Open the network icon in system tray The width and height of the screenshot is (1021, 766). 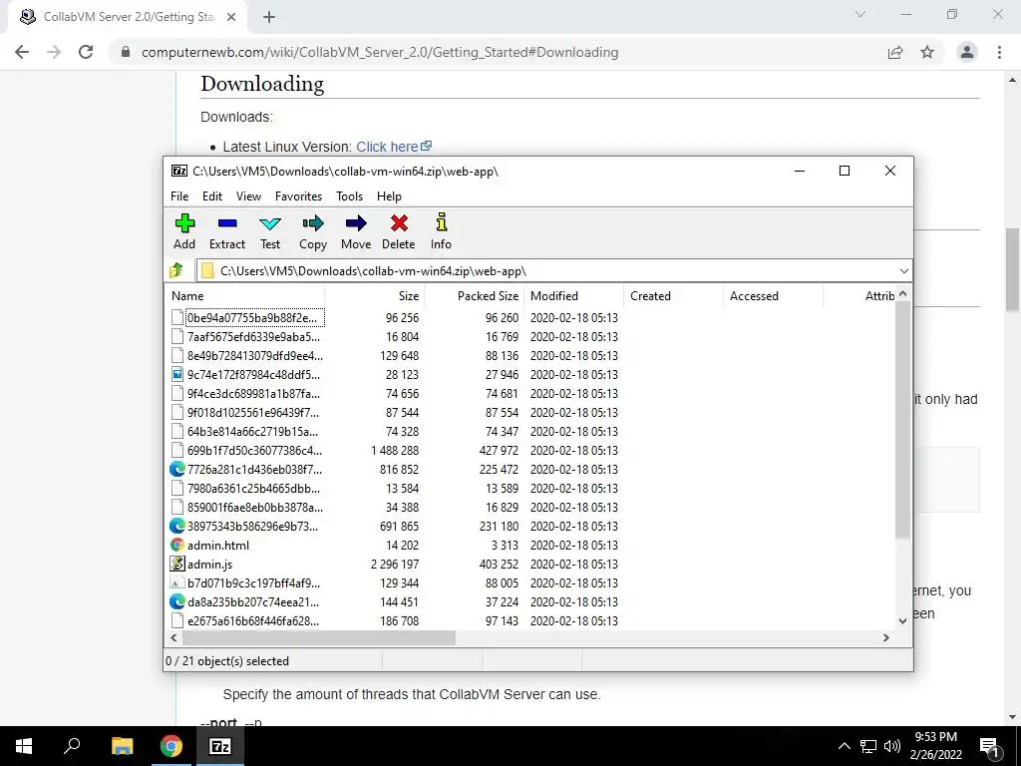868,746
